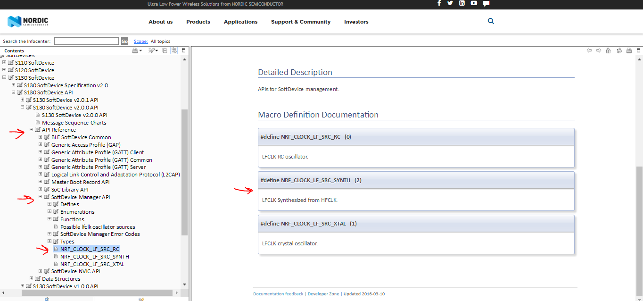Expand S110 SoftDevice tree node
643x301 pixels.
tap(4, 63)
